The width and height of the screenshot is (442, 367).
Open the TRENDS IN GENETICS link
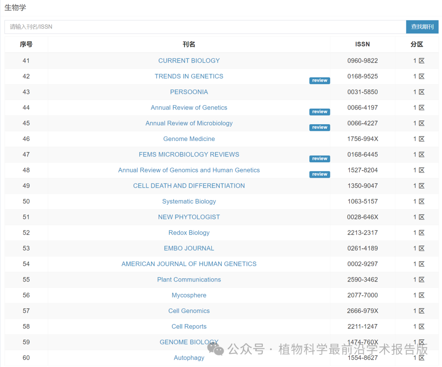[189, 76]
